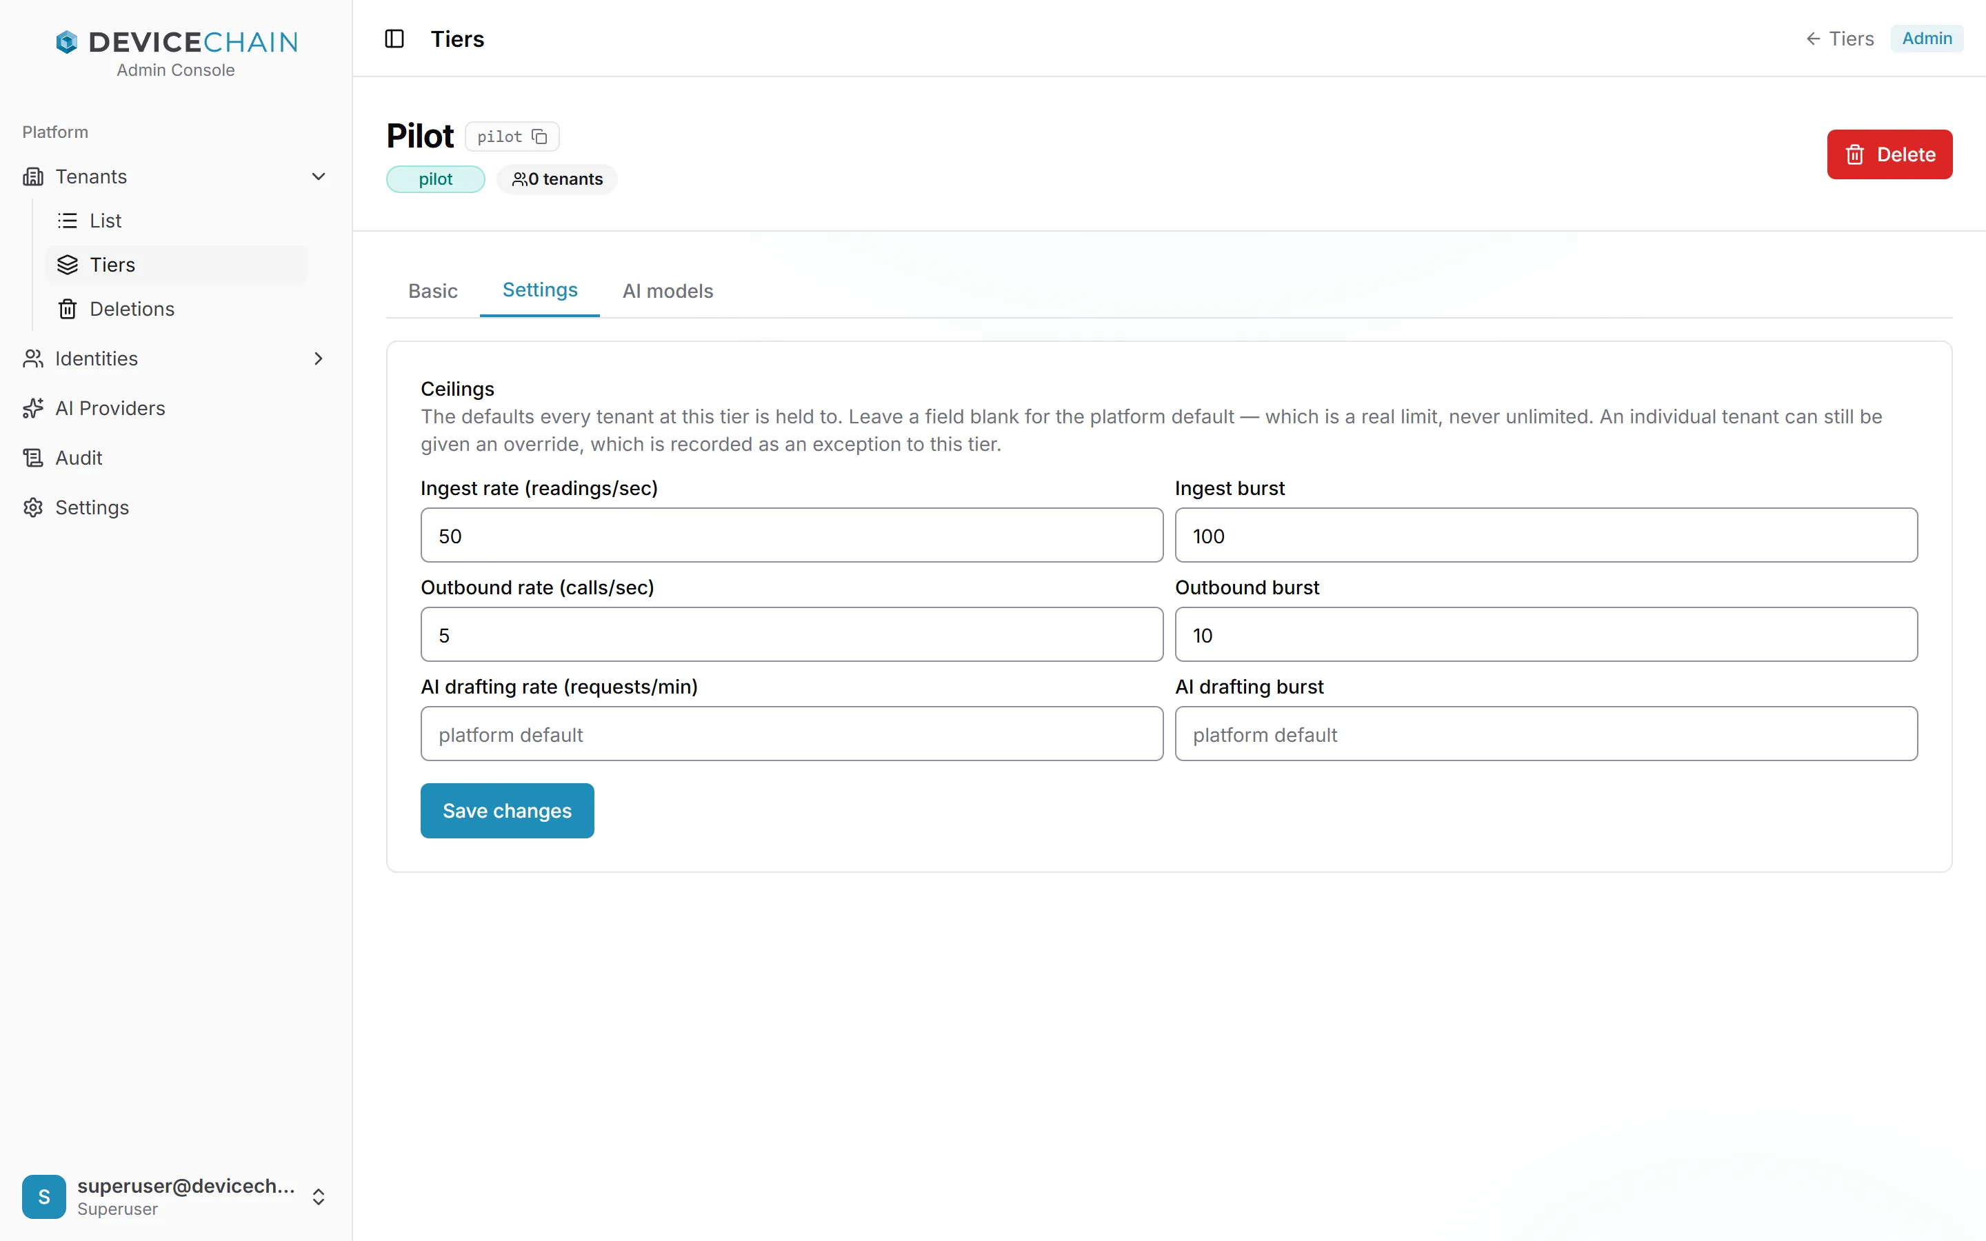Click the Admin Console subtitle

[x=176, y=70]
